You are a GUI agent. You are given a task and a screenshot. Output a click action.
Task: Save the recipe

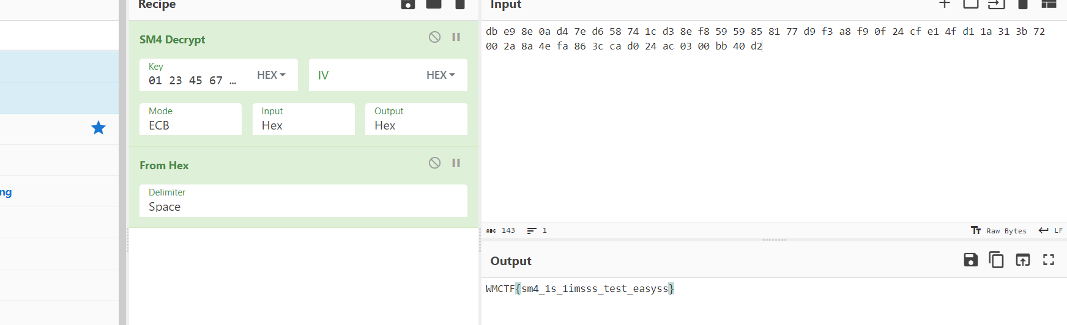click(x=408, y=4)
